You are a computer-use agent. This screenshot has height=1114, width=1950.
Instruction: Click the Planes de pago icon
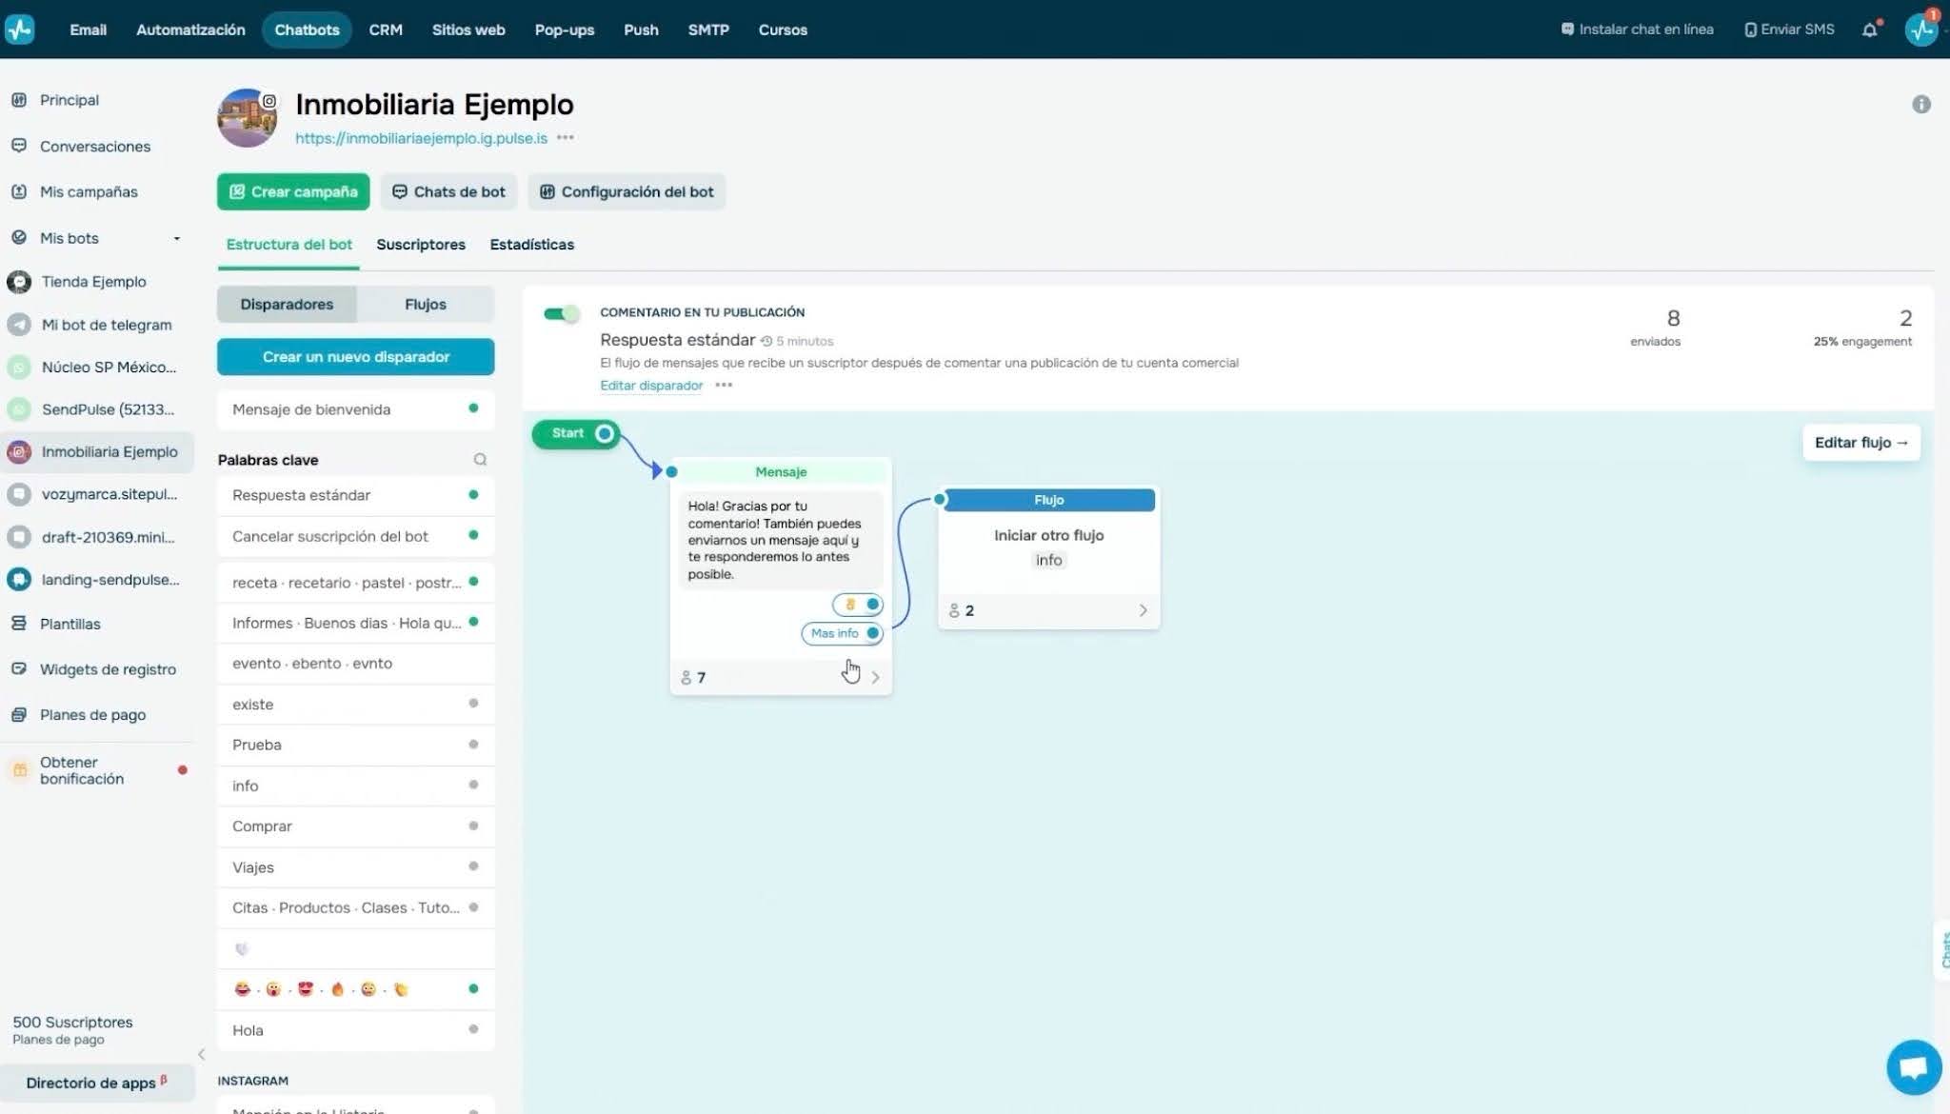(x=19, y=715)
